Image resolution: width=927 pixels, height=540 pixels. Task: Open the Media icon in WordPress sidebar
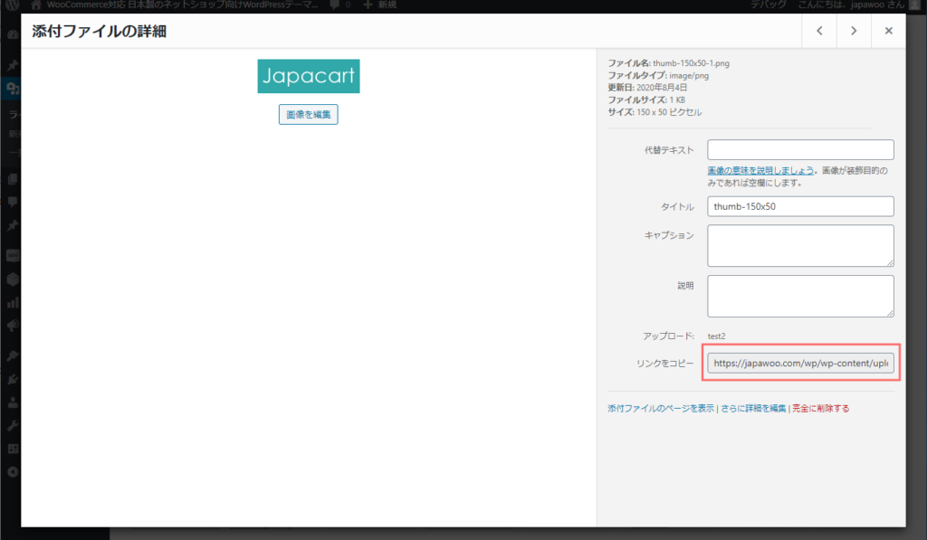click(x=13, y=90)
